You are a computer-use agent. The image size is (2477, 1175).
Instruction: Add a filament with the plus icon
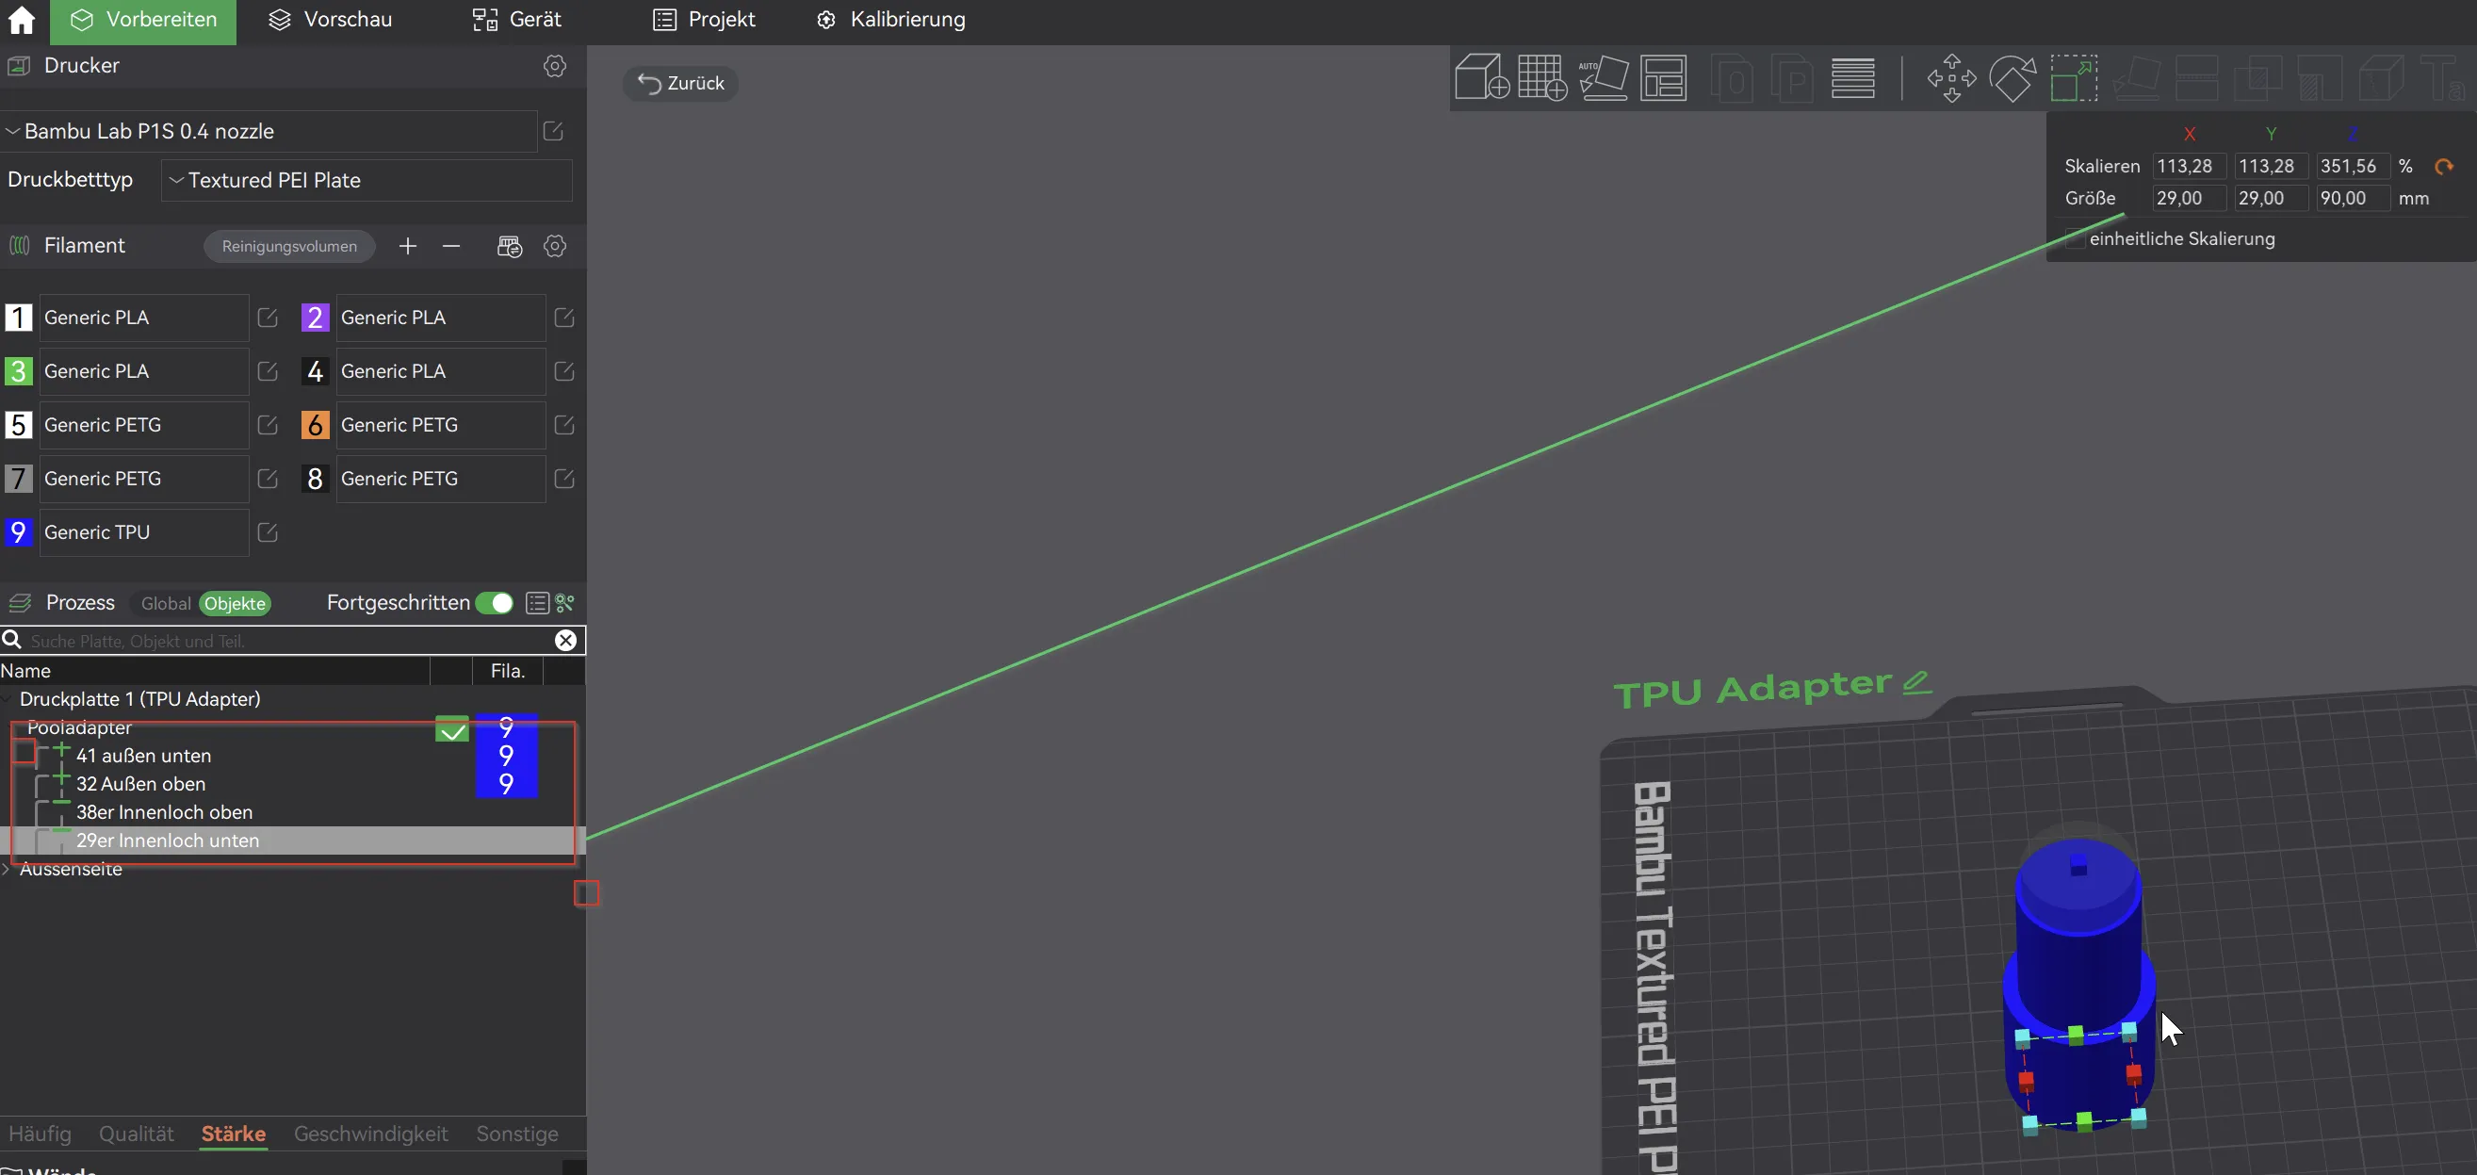(408, 246)
